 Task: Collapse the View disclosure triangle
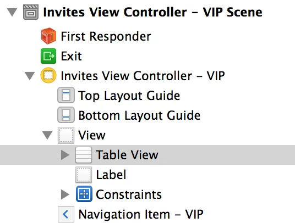coord(47,135)
